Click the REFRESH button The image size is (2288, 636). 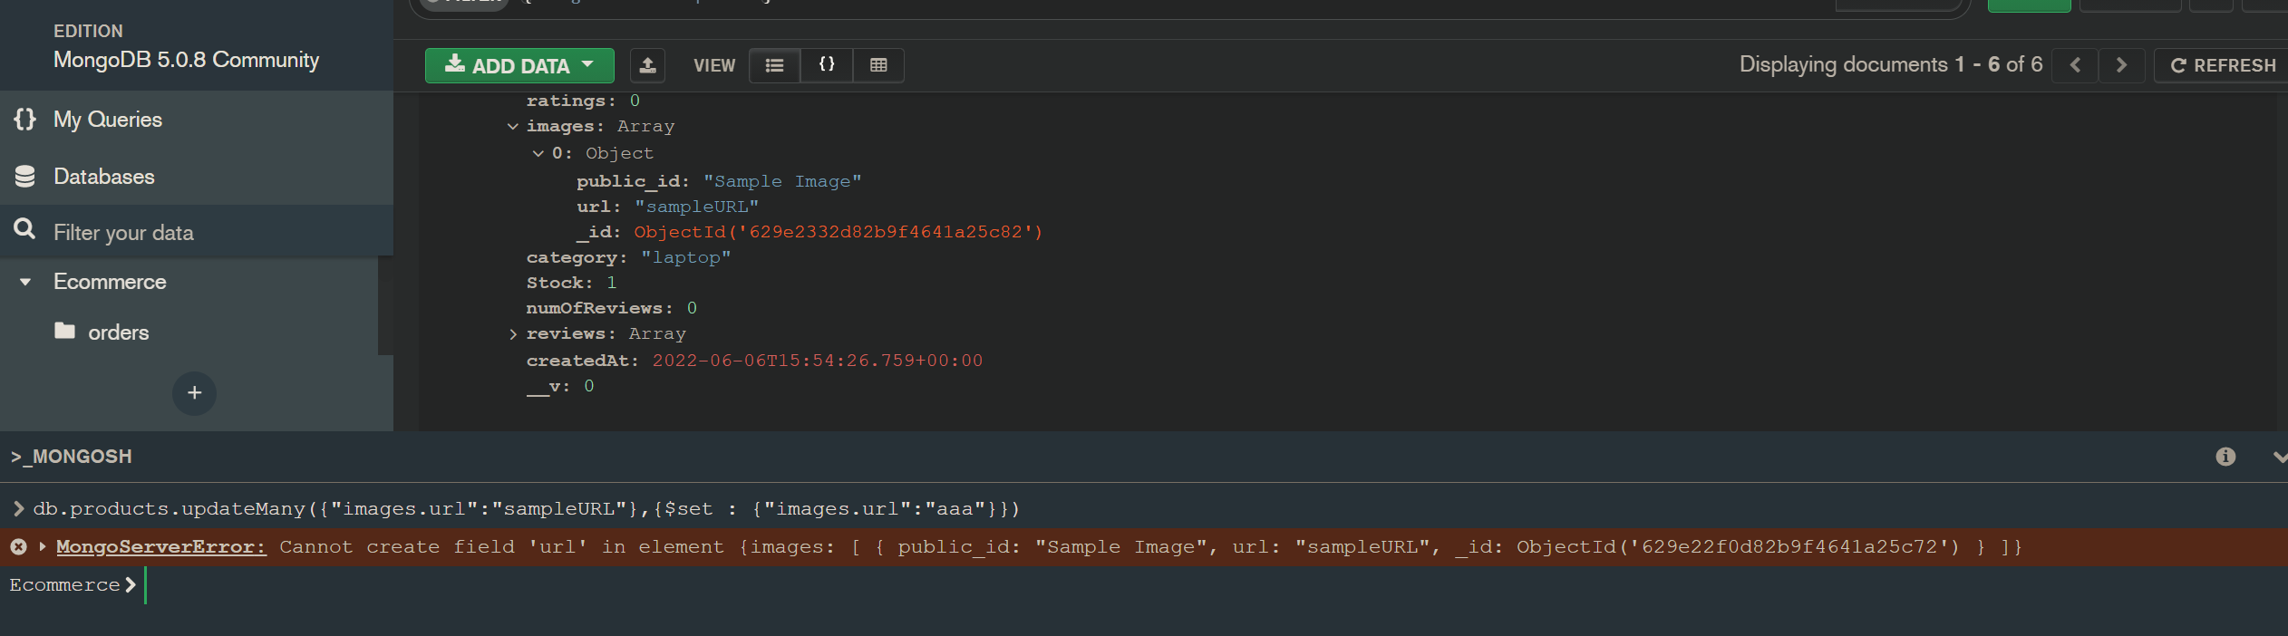[2222, 65]
